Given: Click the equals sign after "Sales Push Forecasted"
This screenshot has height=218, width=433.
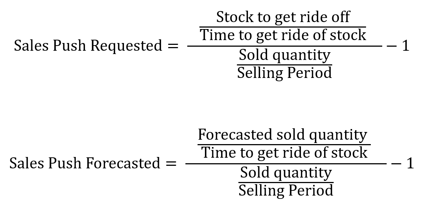Looking at the screenshot, I should 170,164.
